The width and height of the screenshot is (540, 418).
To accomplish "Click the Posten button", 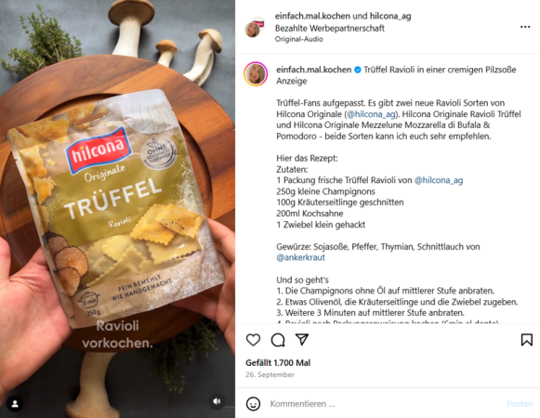I will coord(520,403).
